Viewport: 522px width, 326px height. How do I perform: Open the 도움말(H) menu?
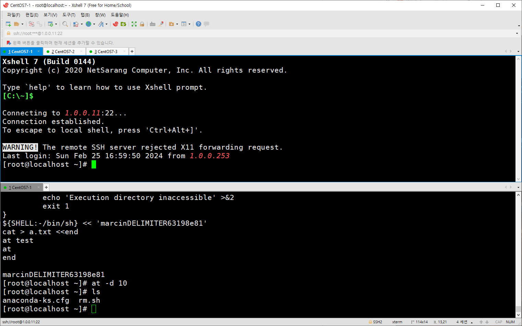120,15
